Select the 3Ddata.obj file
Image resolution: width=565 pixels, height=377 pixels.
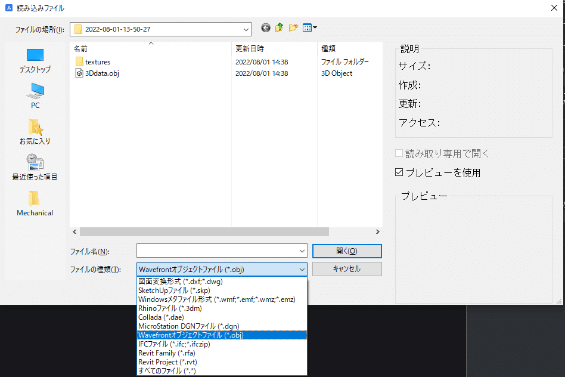[101, 73]
